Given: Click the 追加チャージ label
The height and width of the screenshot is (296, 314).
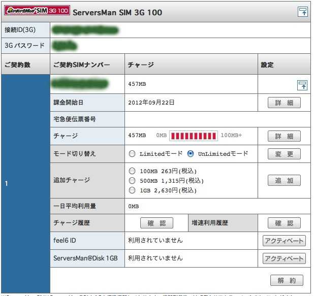Looking at the screenshot, I should point(72,180).
